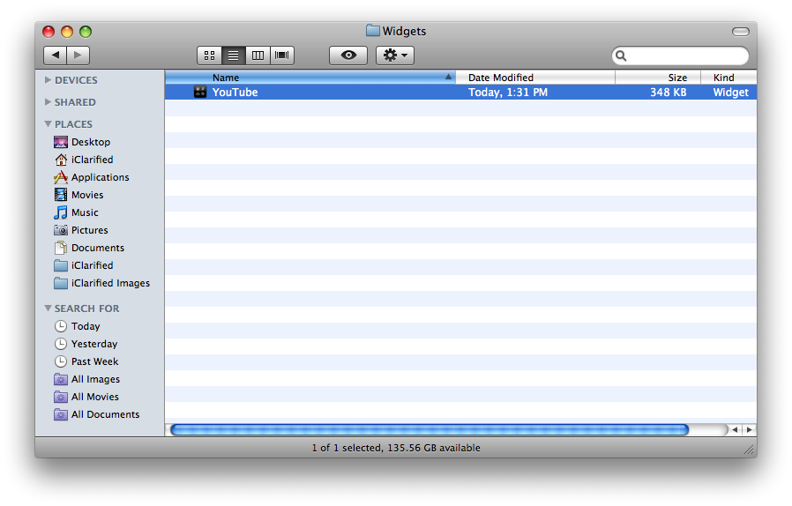This screenshot has width=792, height=506.
Task: Click the 348 KB size cell
Action: (668, 93)
